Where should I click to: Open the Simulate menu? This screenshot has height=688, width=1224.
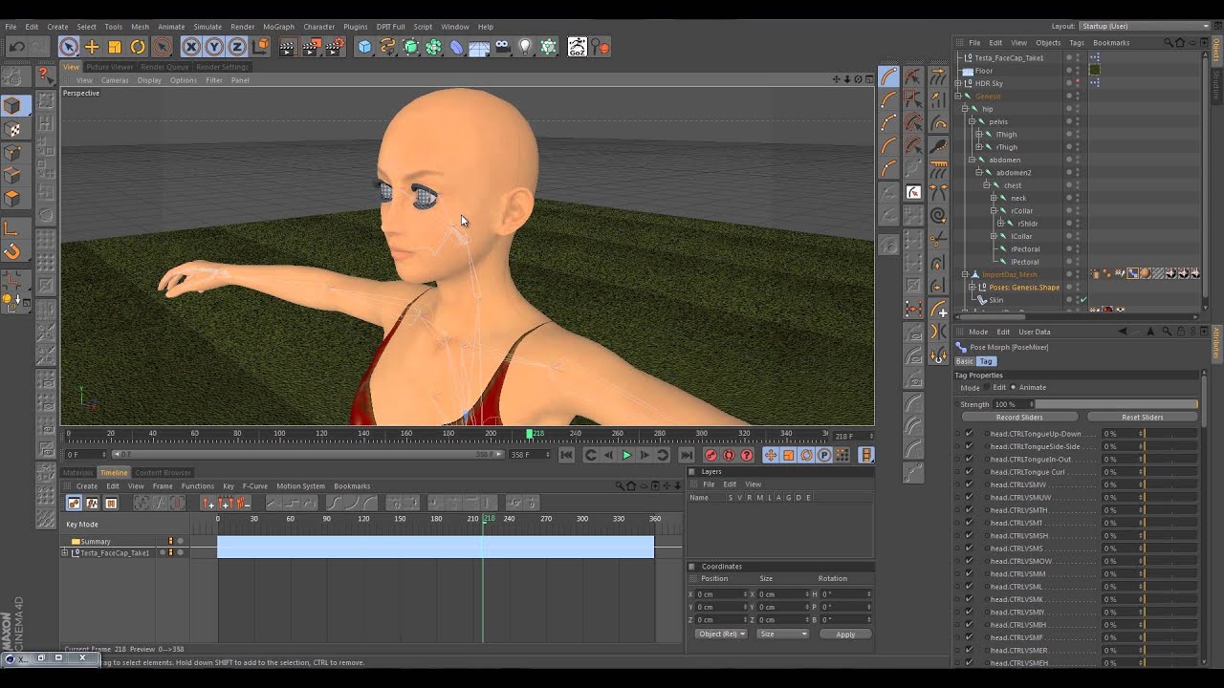(x=208, y=27)
